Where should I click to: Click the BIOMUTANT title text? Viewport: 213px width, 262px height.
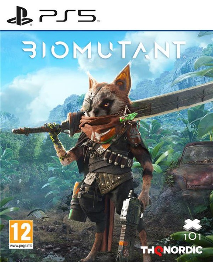103,49
